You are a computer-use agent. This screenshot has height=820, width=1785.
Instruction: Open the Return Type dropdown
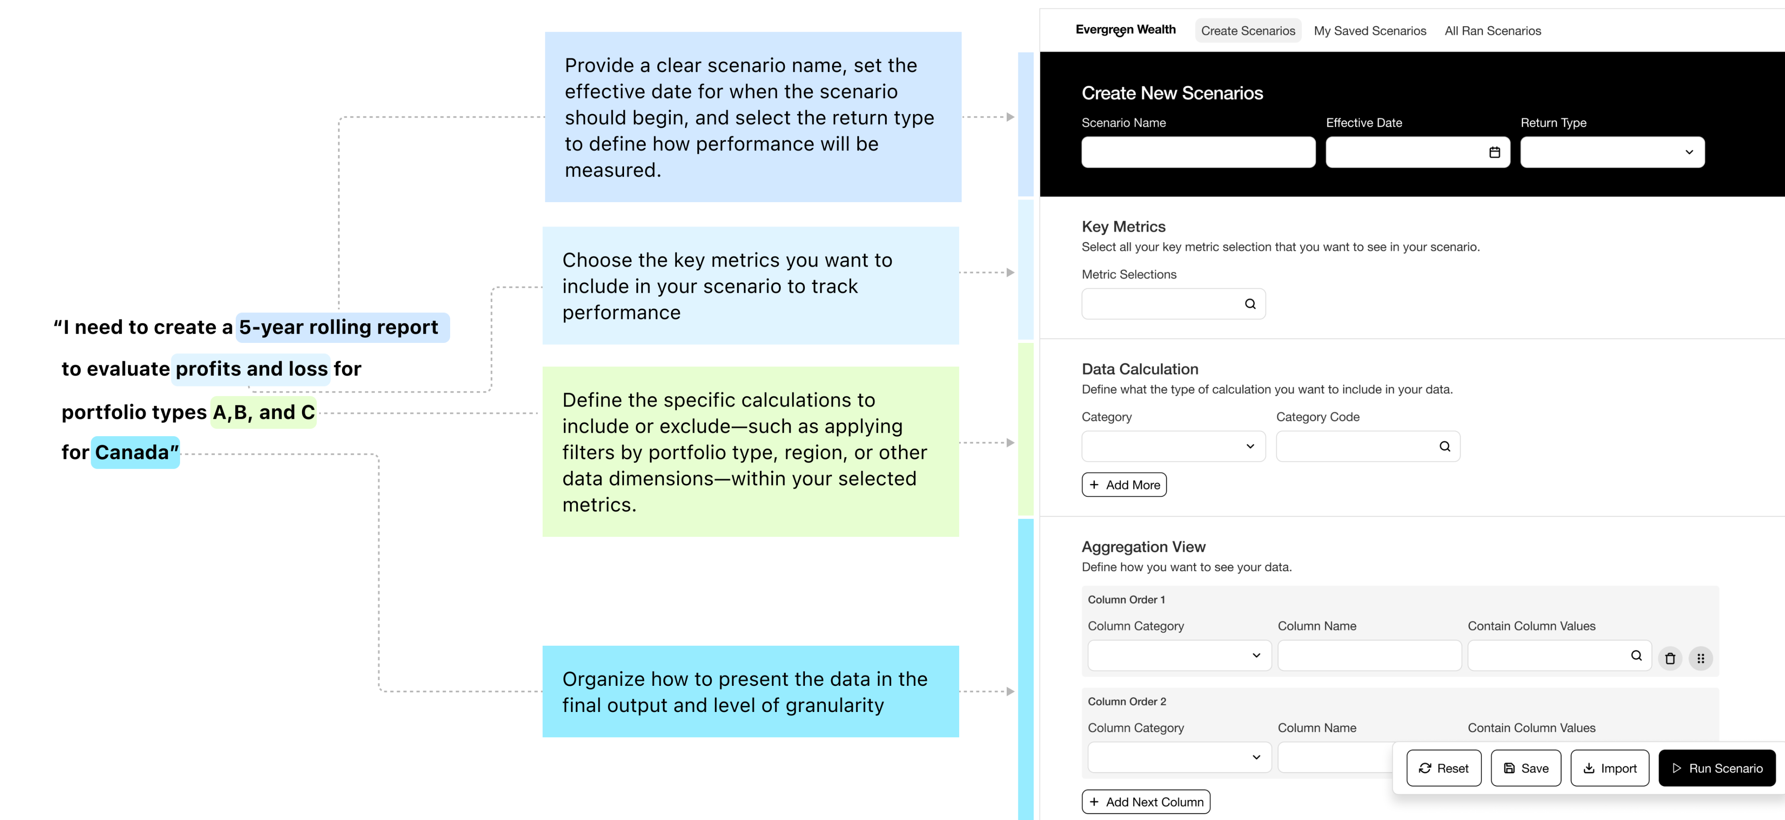coord(1612,152)
